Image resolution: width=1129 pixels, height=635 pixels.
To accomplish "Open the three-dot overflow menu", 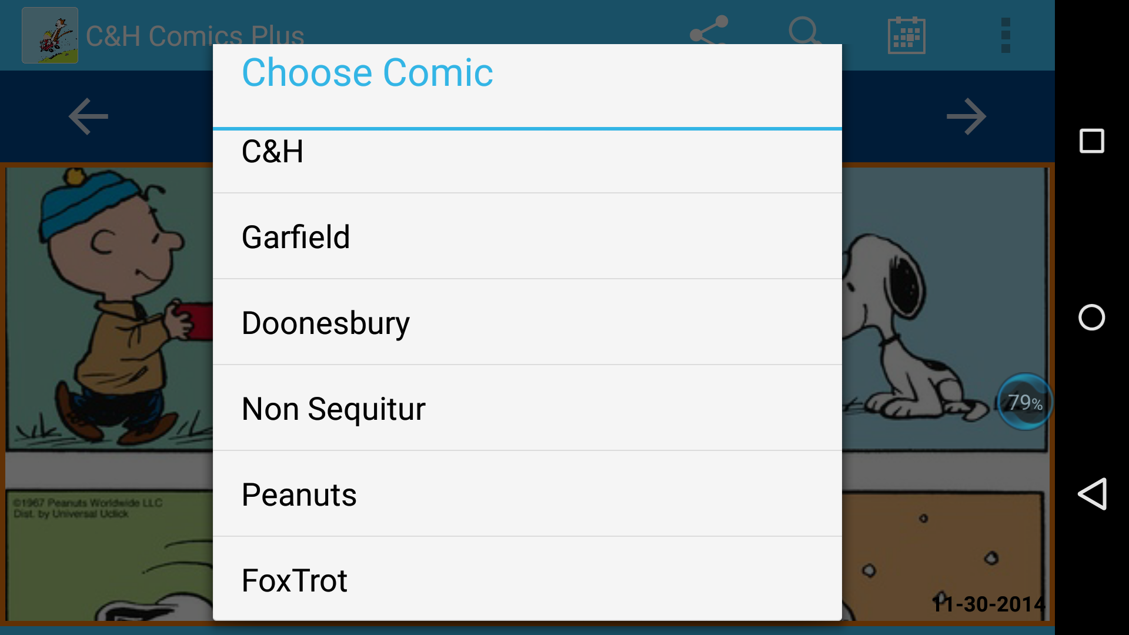I will [1006, 35].
